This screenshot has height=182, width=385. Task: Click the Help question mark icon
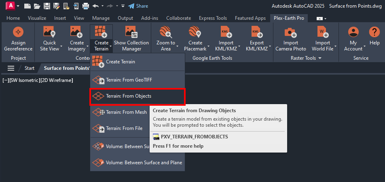click(374, 32)
